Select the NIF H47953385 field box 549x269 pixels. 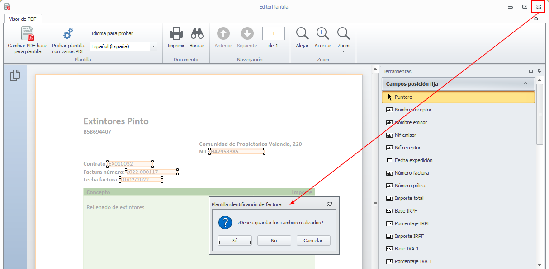coord(237,152)
